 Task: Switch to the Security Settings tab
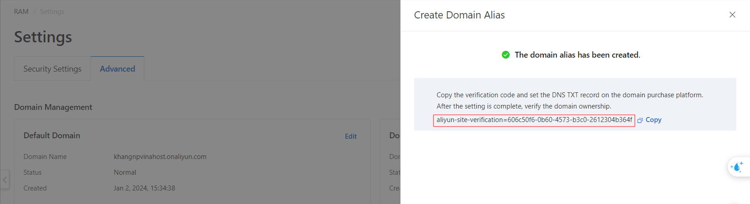pos(52,69)
